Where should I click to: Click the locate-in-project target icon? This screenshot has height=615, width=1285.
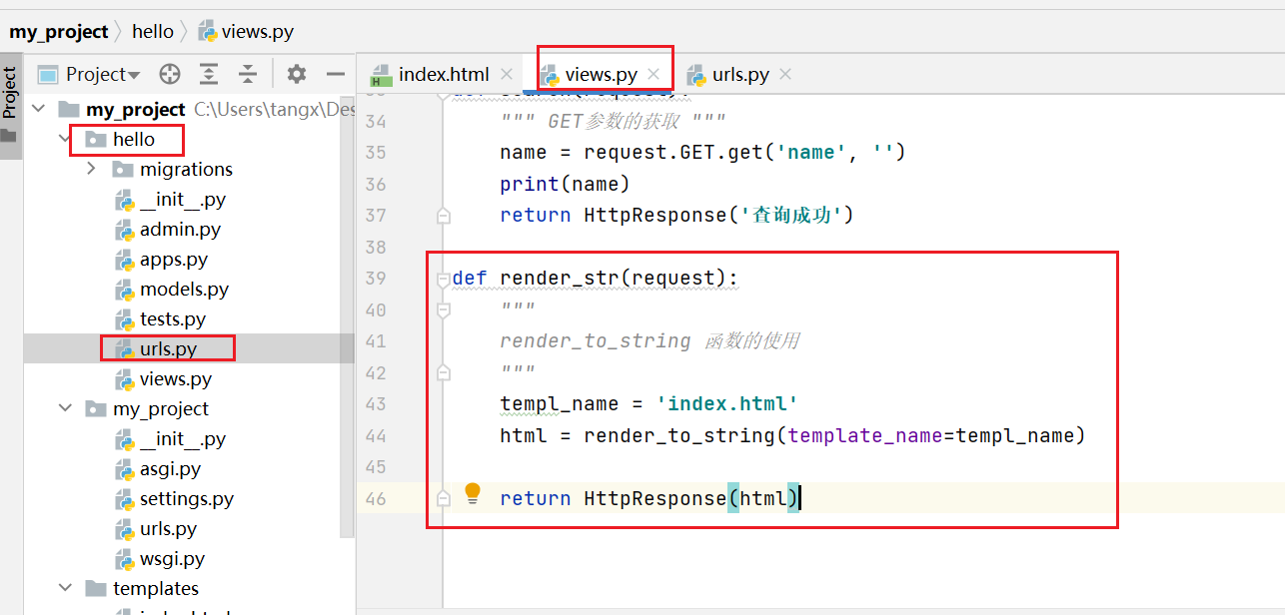coord(170,74)
